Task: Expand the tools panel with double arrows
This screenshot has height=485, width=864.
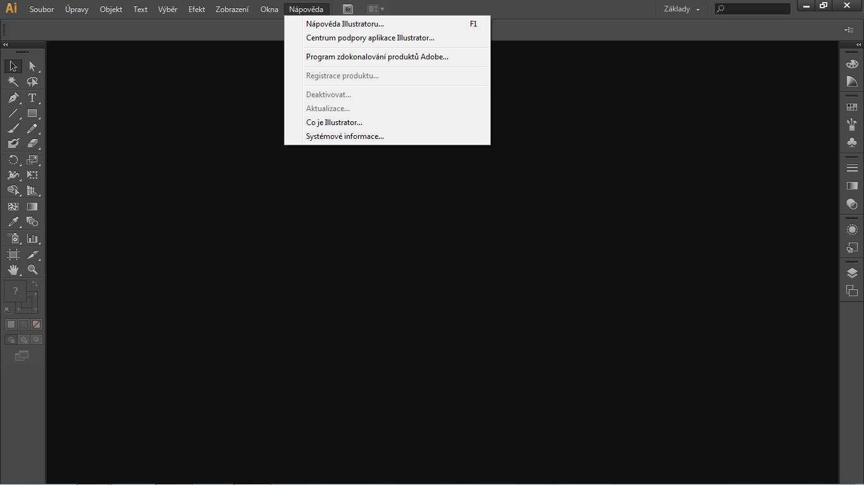Action: 6,45
